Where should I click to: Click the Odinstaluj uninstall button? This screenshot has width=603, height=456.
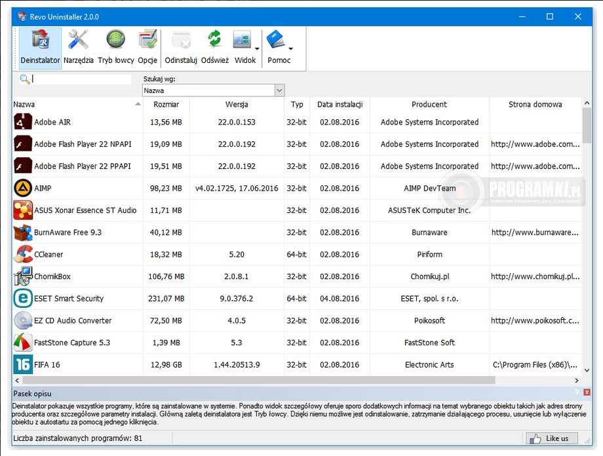181,48
